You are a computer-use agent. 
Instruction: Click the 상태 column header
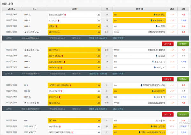(x=183, y=9)
